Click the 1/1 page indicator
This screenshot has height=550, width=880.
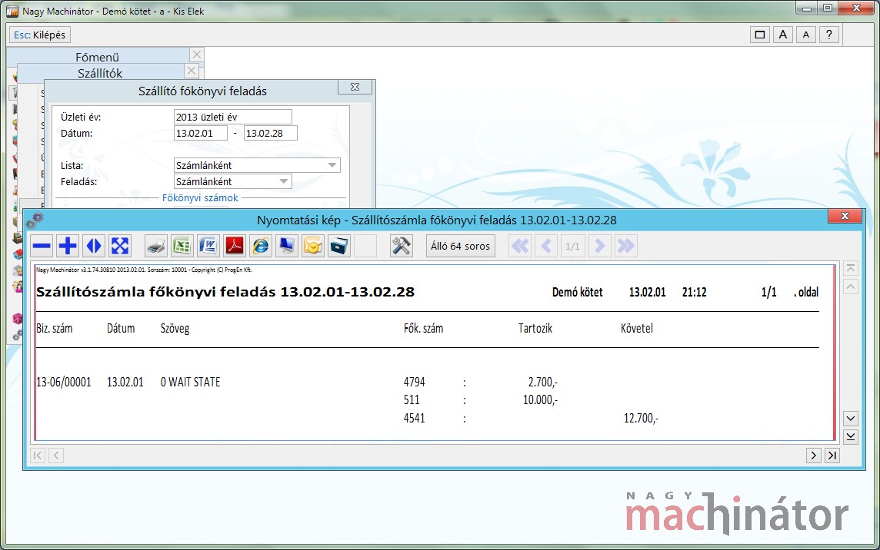coord(572,246)
